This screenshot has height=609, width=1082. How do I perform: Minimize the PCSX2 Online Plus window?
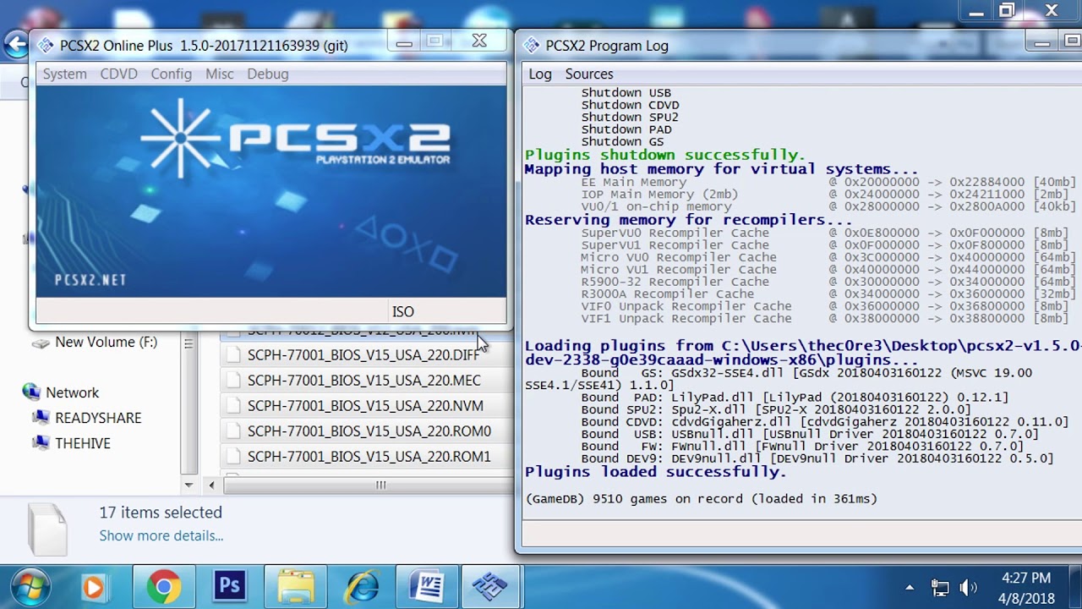[404, 42]
